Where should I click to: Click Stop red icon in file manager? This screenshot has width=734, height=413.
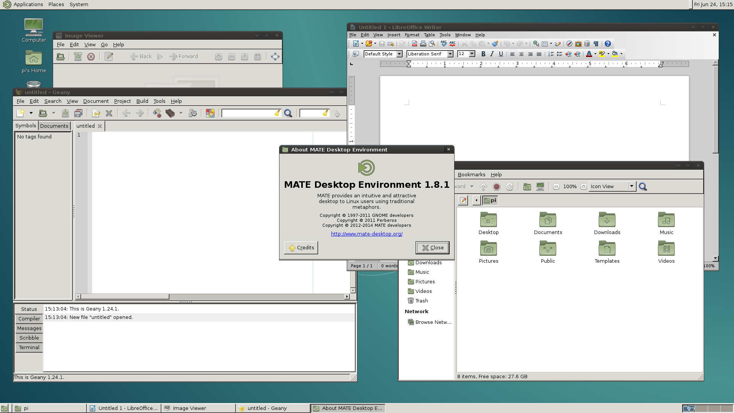click(x=497, y=187)
